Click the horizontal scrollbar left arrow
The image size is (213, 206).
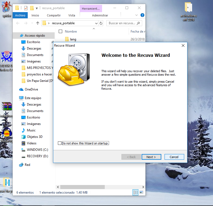(58, 187)
